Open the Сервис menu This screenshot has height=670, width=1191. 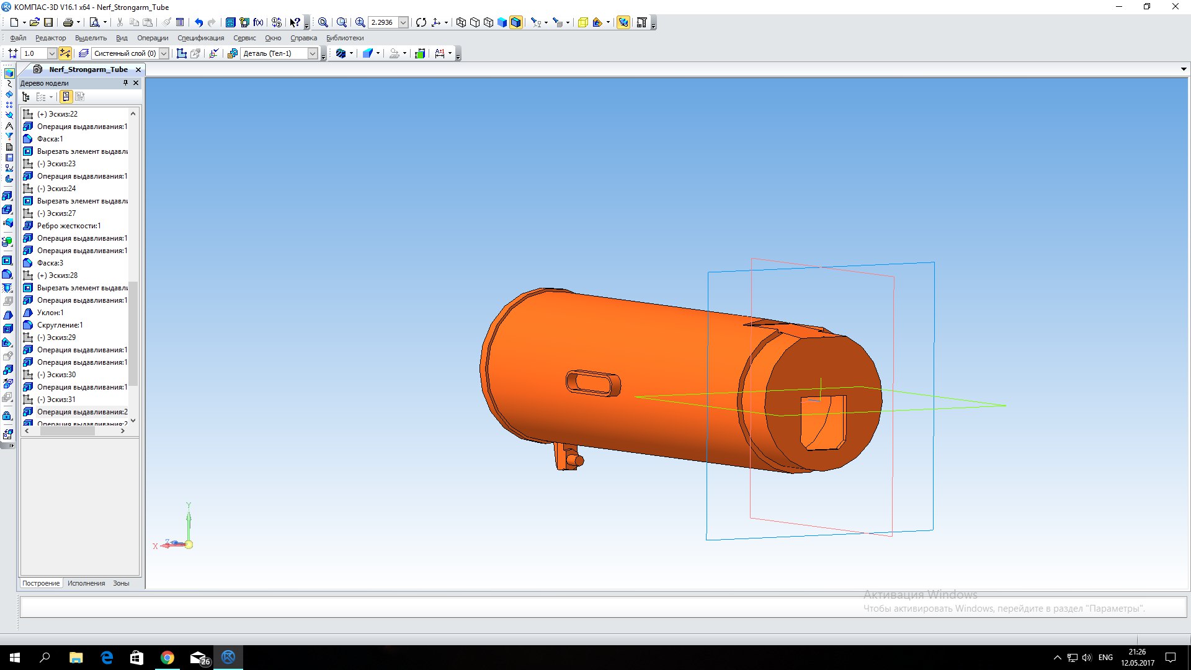pyautogui.click(x=244, y=38)
